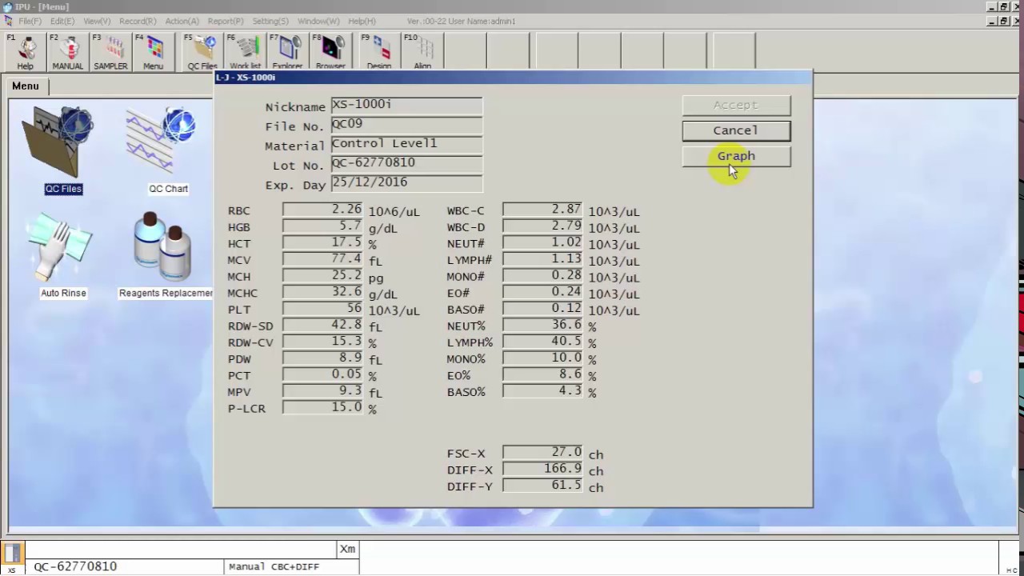Open F5 QC Files in the toolbar
Screen dimensions: 1024x576
click(202, 52)
